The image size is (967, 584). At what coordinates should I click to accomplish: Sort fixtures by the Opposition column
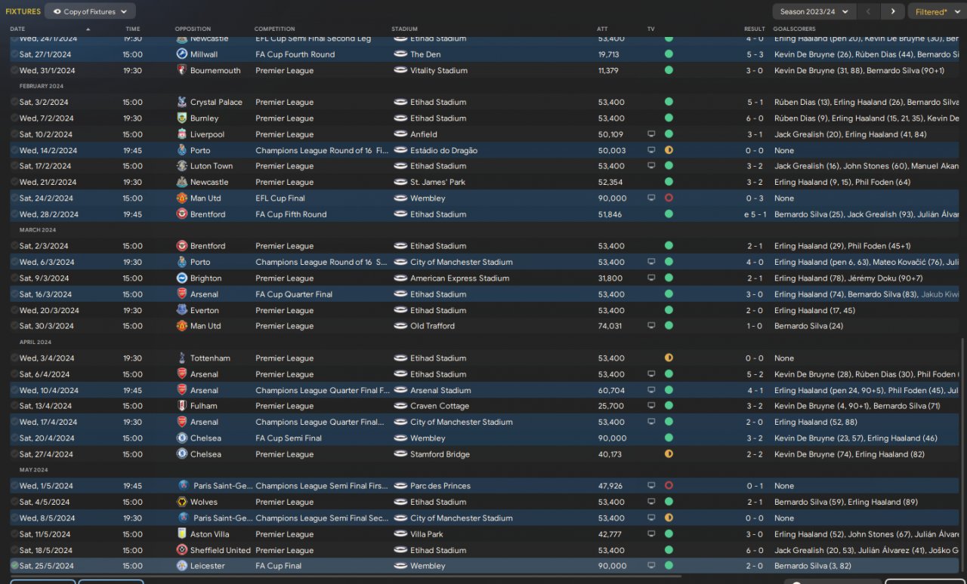pos(193,29)
